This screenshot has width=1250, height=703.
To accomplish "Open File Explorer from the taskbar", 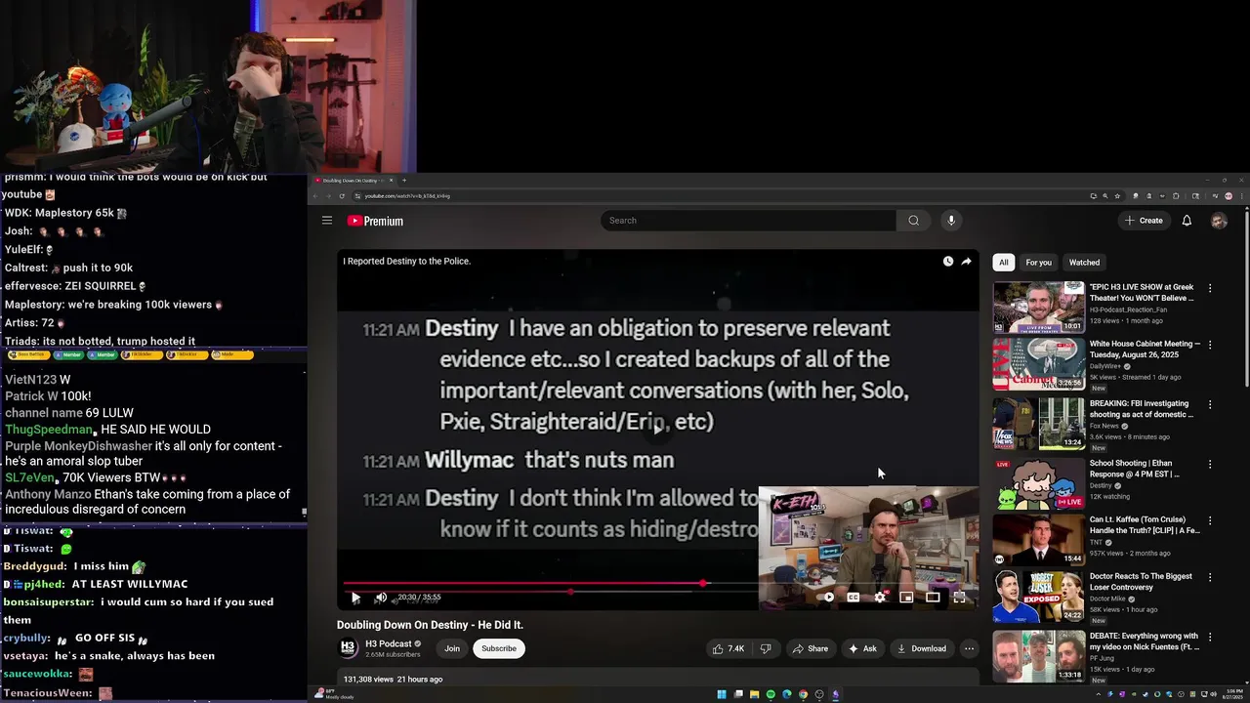I will click(754, 694).
